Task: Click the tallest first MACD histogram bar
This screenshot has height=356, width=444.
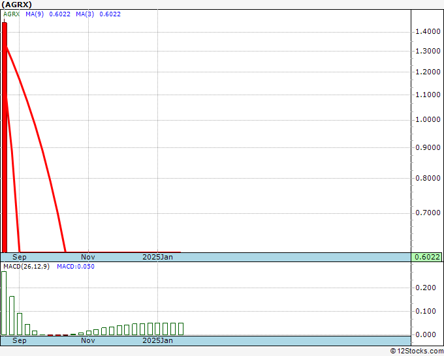Action: click(x=4, y=303)
